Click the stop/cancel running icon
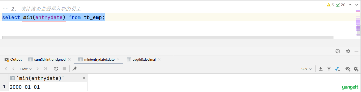 point(64,69)
